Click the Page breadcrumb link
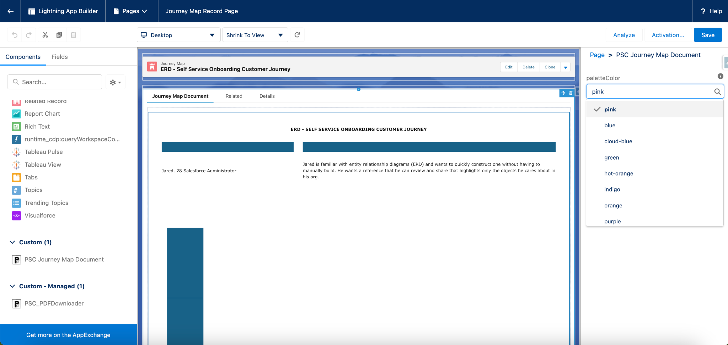 [x=597, y=55]
